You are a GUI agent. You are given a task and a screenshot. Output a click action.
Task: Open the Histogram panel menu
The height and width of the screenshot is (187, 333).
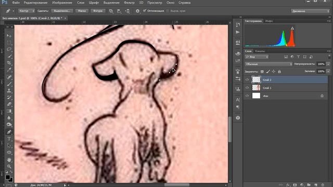point(329,21)
